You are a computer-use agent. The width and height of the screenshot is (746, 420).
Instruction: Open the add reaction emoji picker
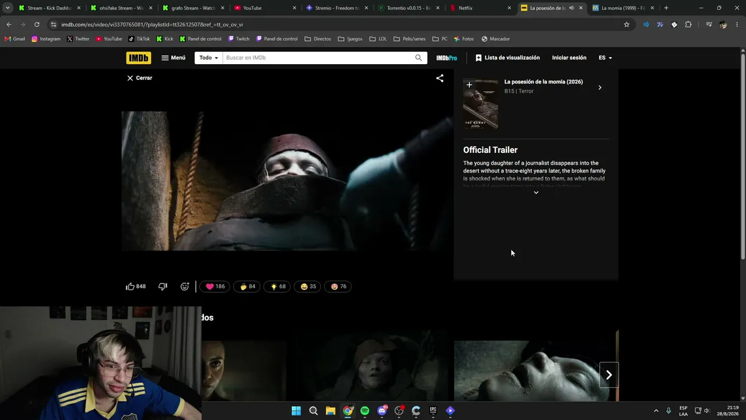pos(185,286)
